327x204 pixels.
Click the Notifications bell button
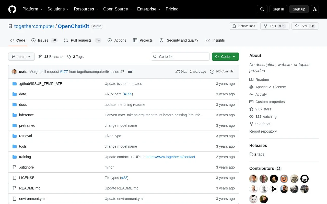pos(243,26)
